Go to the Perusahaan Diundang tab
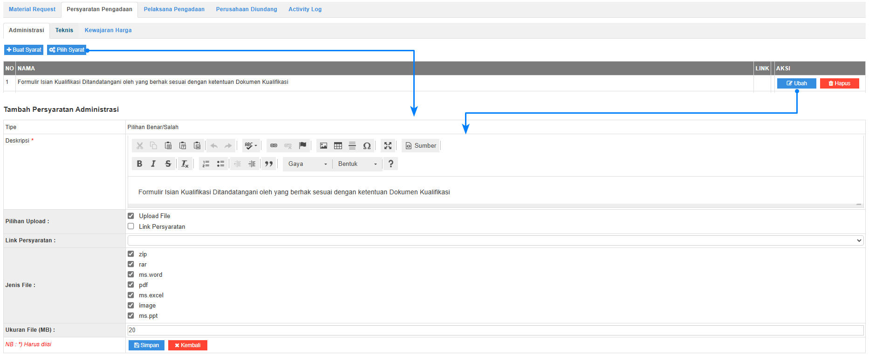Screen dimensions: 869x356 [x=246, y=9]
